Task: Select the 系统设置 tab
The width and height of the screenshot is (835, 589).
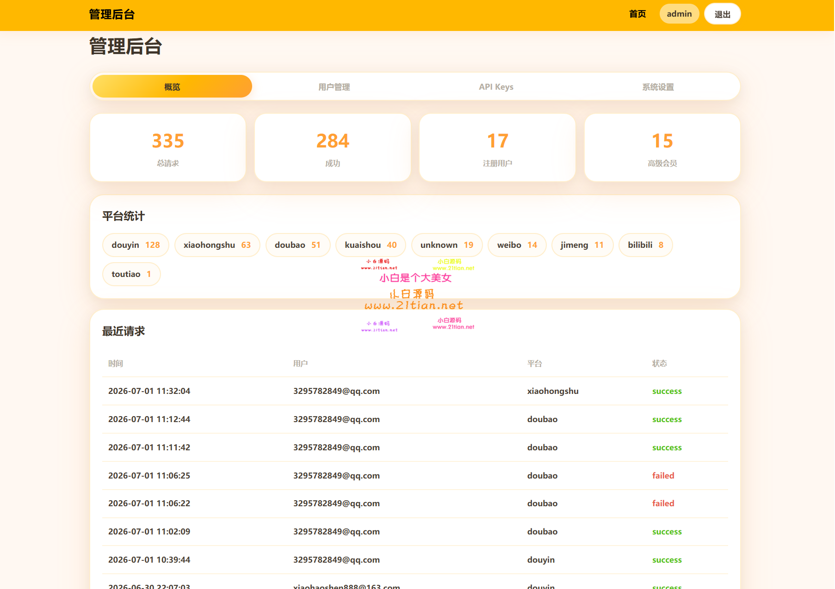Action: point(658,87)
